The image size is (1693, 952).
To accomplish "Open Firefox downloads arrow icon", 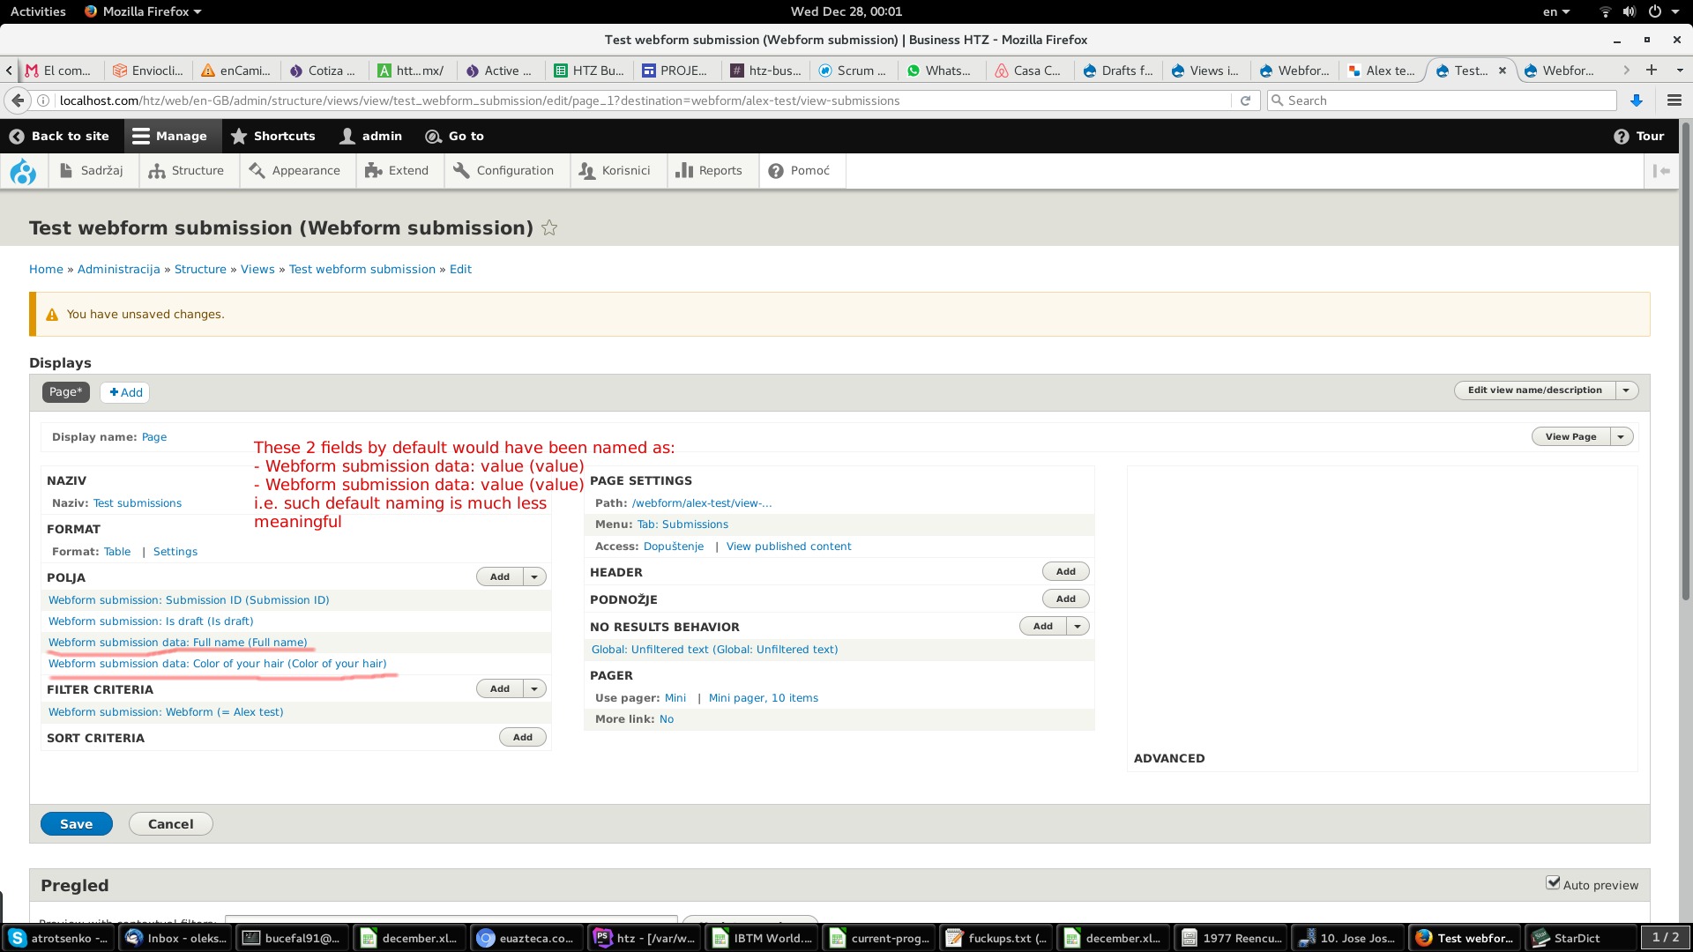I will coord(1637,100).
